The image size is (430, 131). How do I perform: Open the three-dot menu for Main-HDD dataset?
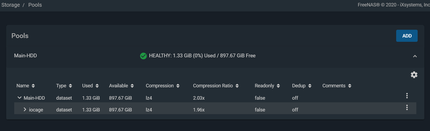click(407, 96)
